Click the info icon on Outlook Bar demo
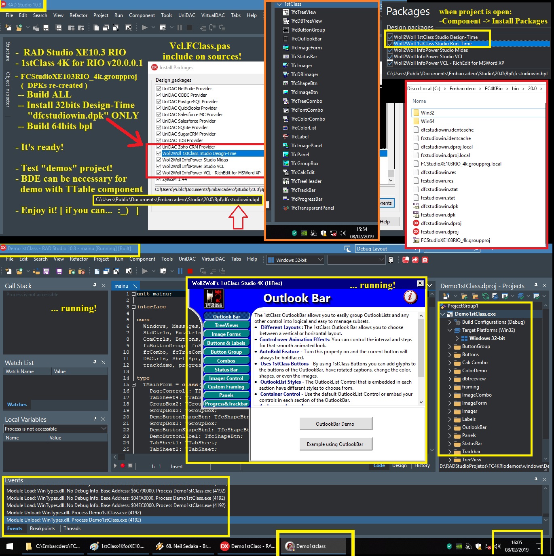 (x=410, y=297)
